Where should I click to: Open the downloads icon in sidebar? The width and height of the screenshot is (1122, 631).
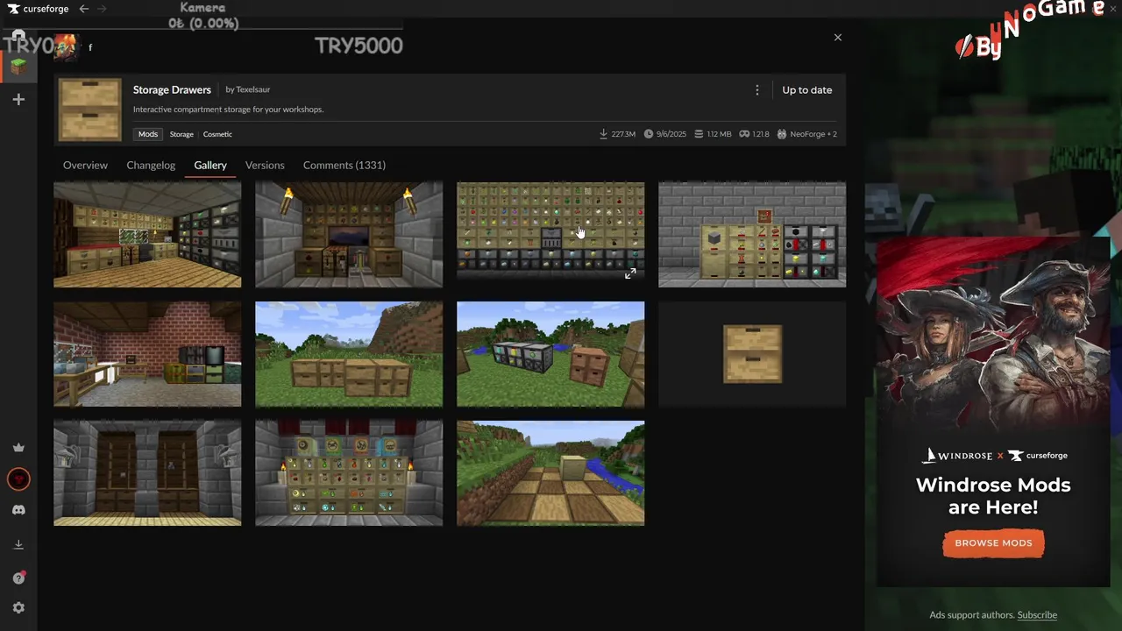click(x=18, y=544)
